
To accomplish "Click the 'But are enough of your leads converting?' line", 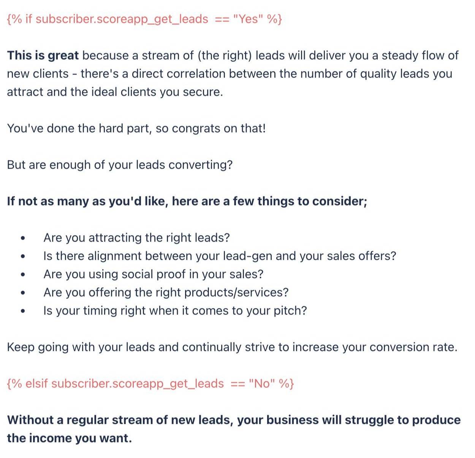I will [x=120, y=165].
